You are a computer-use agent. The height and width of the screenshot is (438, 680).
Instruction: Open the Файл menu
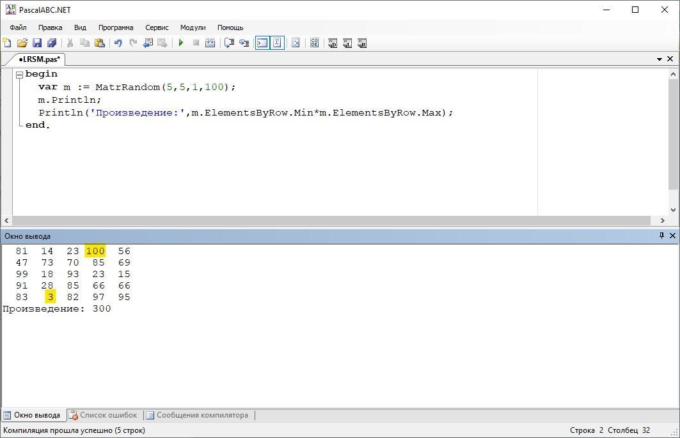(x=18, y=27)
